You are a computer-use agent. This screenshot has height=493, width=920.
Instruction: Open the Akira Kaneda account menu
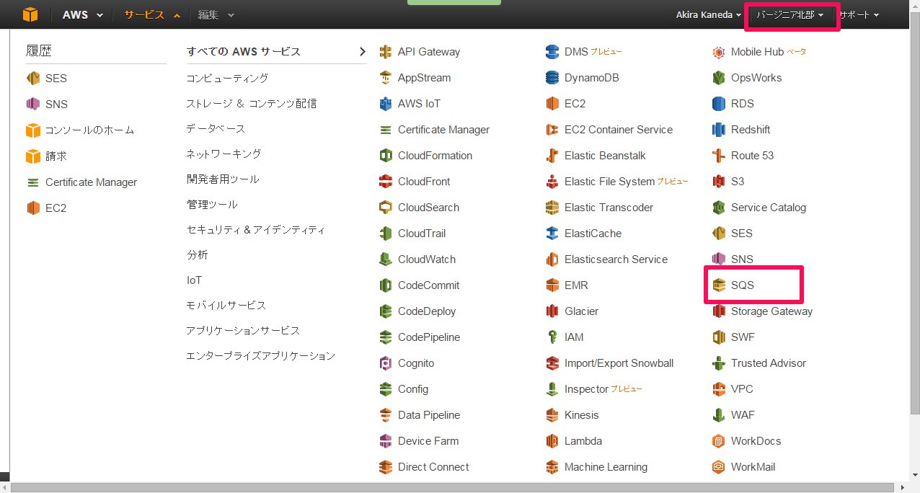708,14
